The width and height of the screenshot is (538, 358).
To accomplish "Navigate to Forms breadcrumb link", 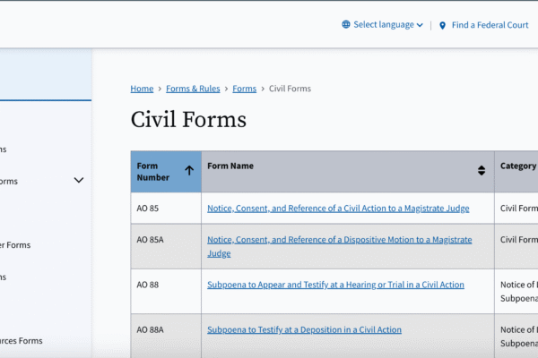I will click(x=244, y=89).
